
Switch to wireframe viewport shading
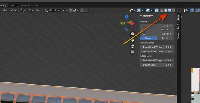(162, 10)
